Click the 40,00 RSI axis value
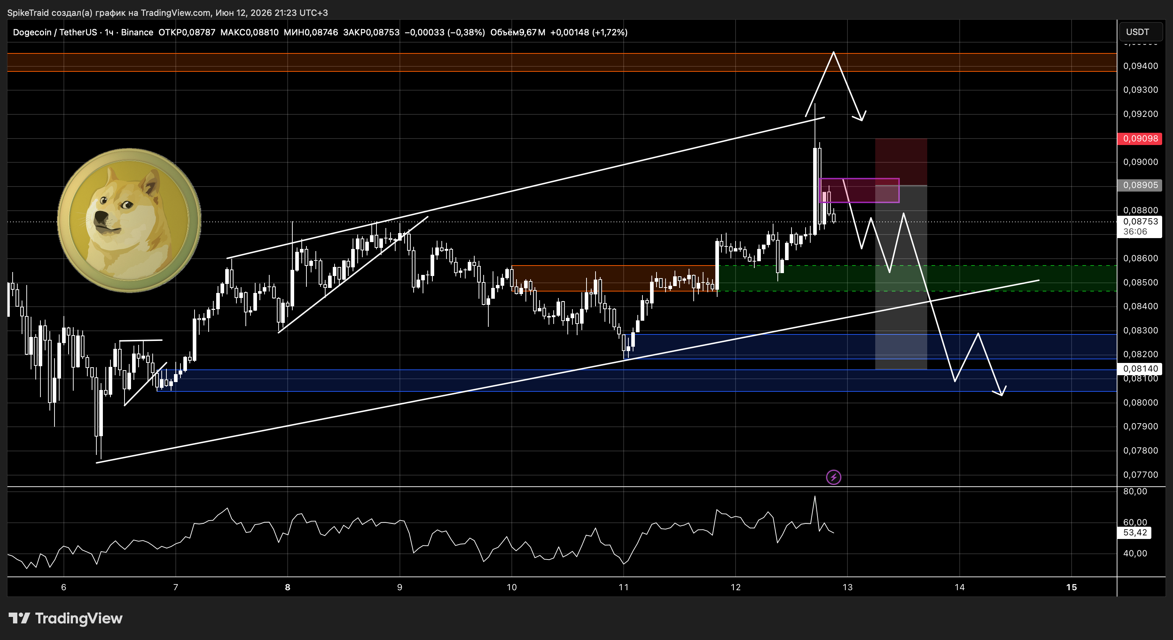 click(x=1135, y=553)
